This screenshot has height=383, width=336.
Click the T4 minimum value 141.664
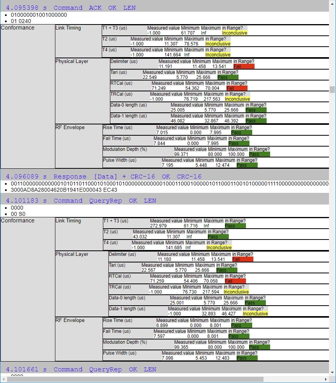[172, 55]
